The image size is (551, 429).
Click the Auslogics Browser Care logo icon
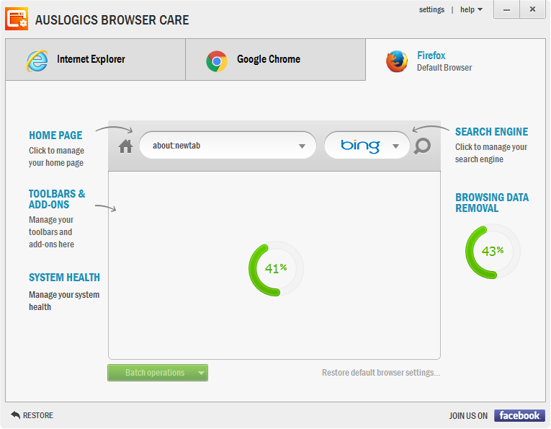[x=17, y=19]
